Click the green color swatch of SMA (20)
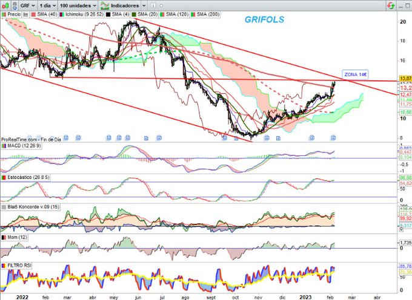Image resolution: width=412 pixels, height=300 pixels. tap(134, 15)
